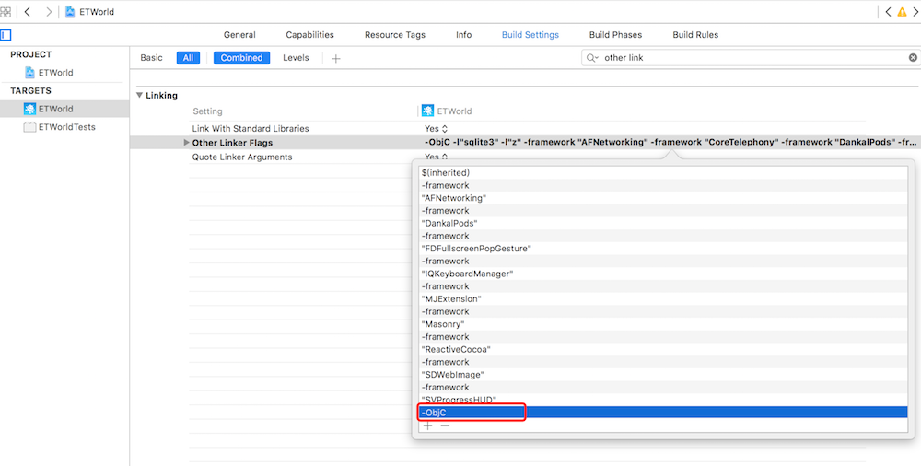
Task: Click the 'other link' search field
Action: [x=749, y=58]
